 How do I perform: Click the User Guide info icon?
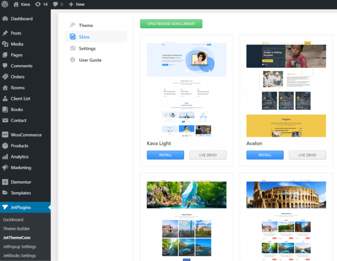(x=73, y=60)
